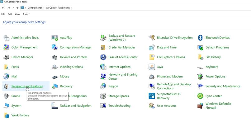This screenshot has height=122, width=251.
Task: Expand chevron after Control Panel breadcrumb
Action: click(x=44, y=8)
